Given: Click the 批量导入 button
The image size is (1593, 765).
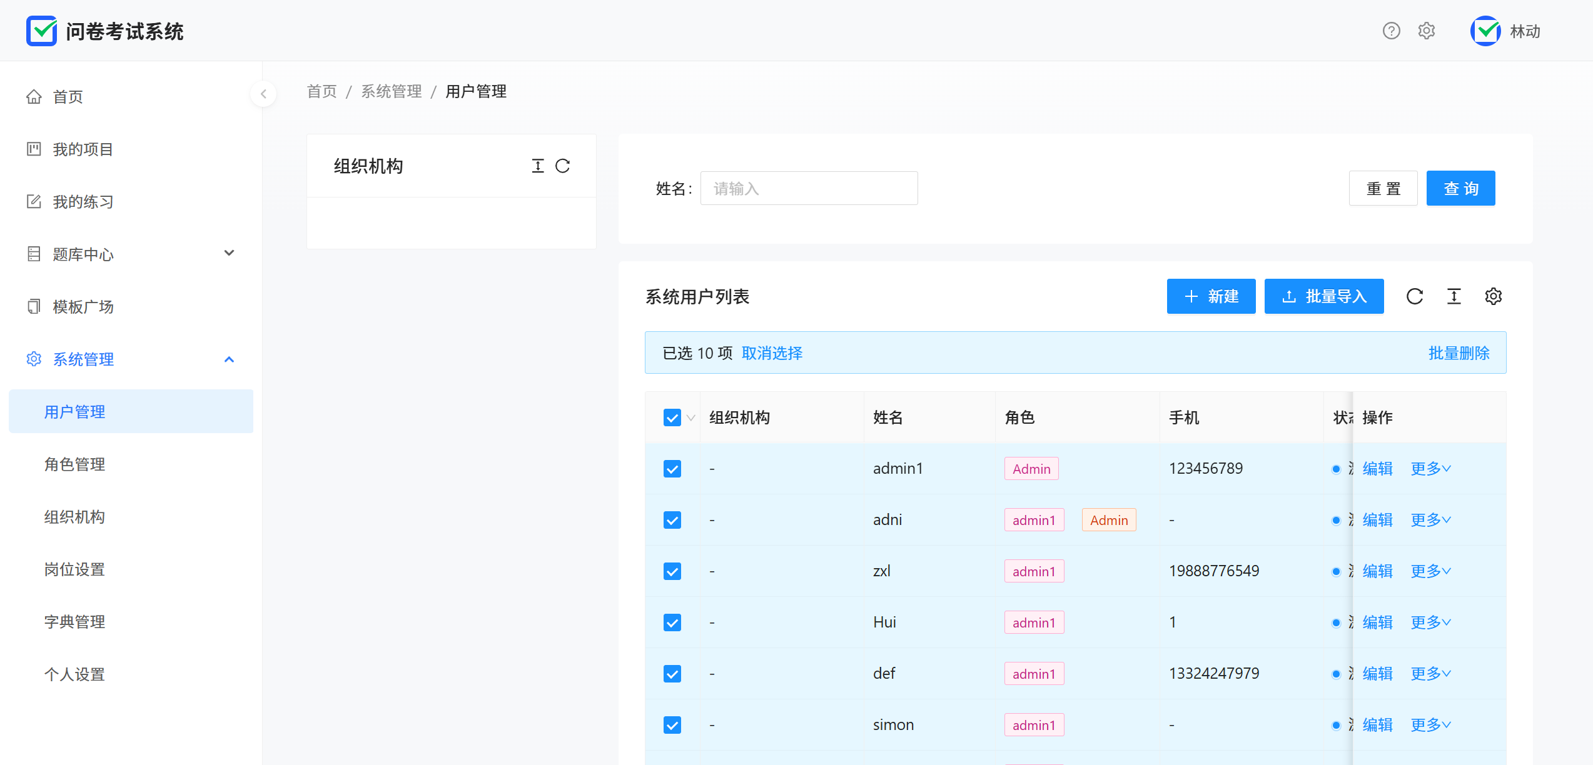Looking at the screenshot, I should click(1323, 296).
